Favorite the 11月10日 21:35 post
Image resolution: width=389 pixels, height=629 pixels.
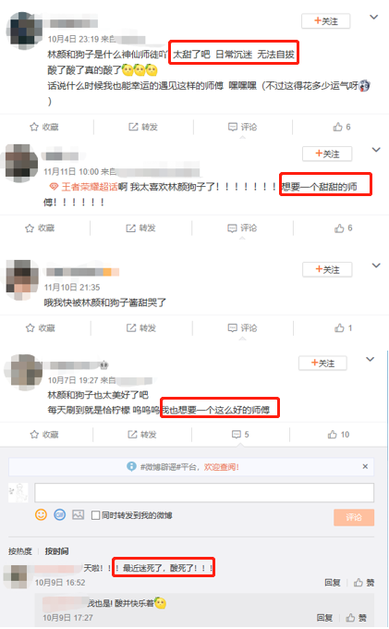tap(40, 328)
